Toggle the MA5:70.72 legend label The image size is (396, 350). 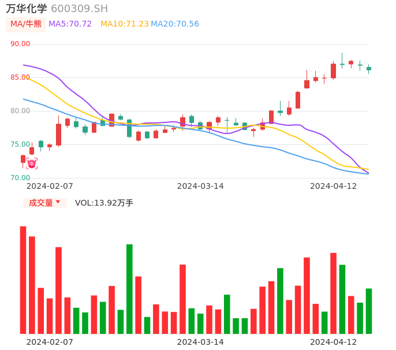pos(70,24)
